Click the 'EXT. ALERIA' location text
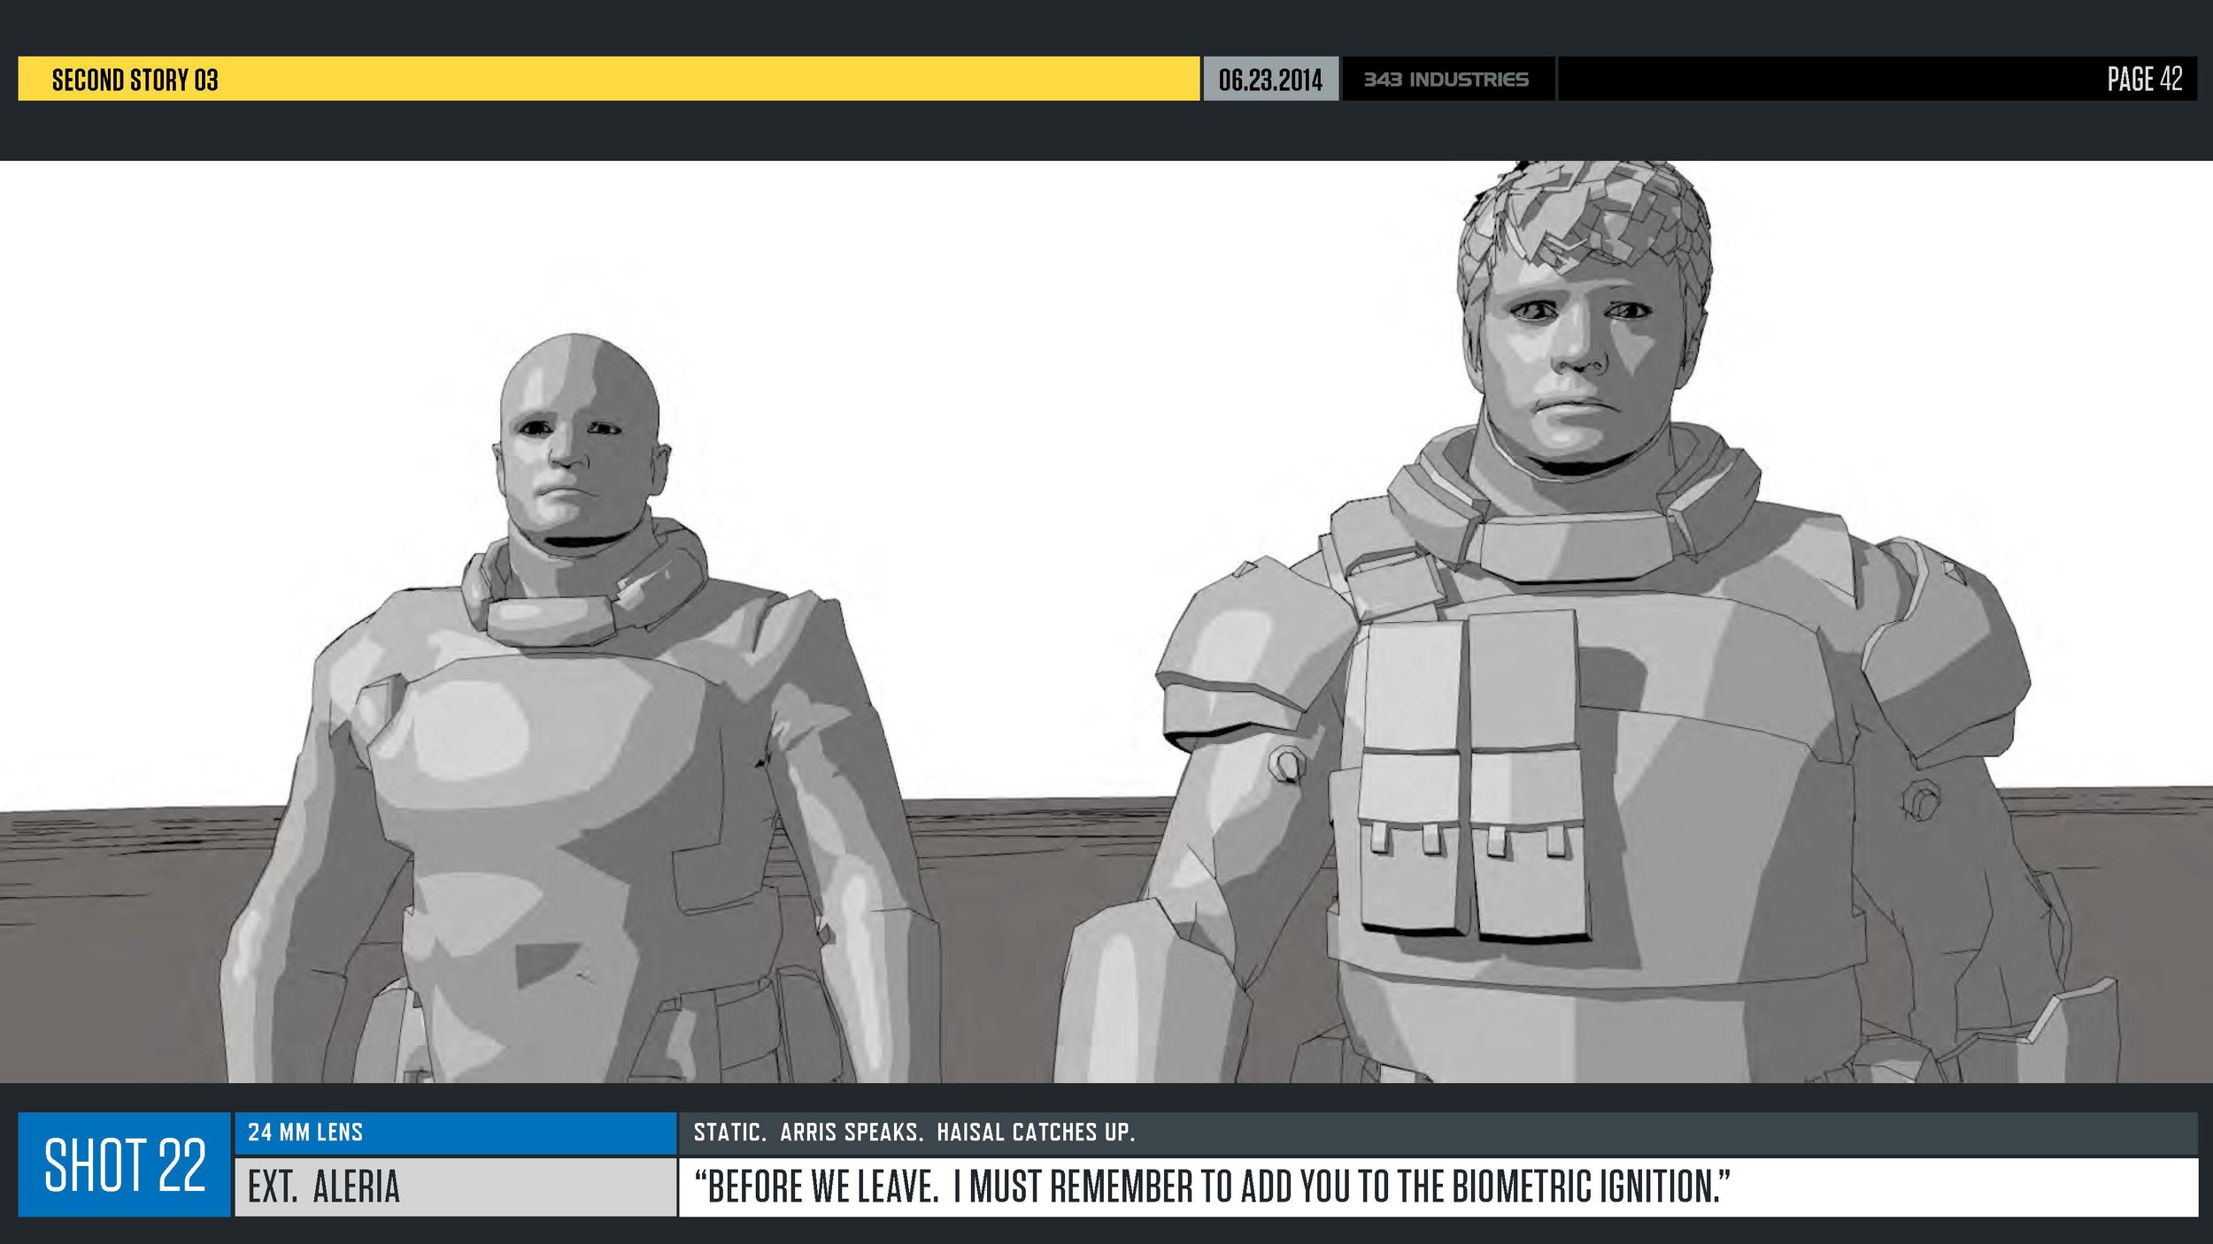The height and width of the screenshot is (1244, 2213). coord(324,1187)
